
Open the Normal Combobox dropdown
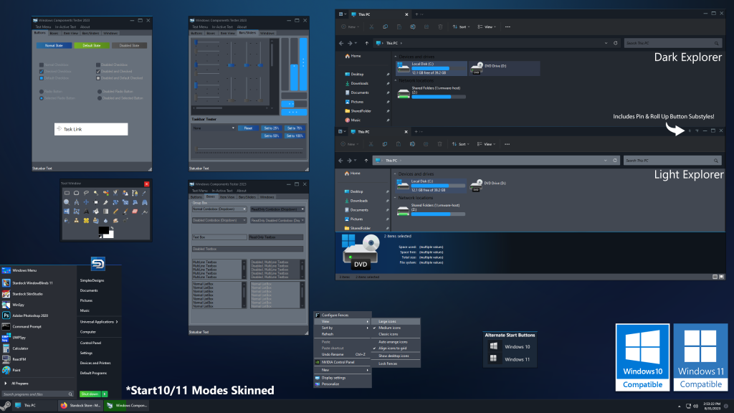(244, 209)
